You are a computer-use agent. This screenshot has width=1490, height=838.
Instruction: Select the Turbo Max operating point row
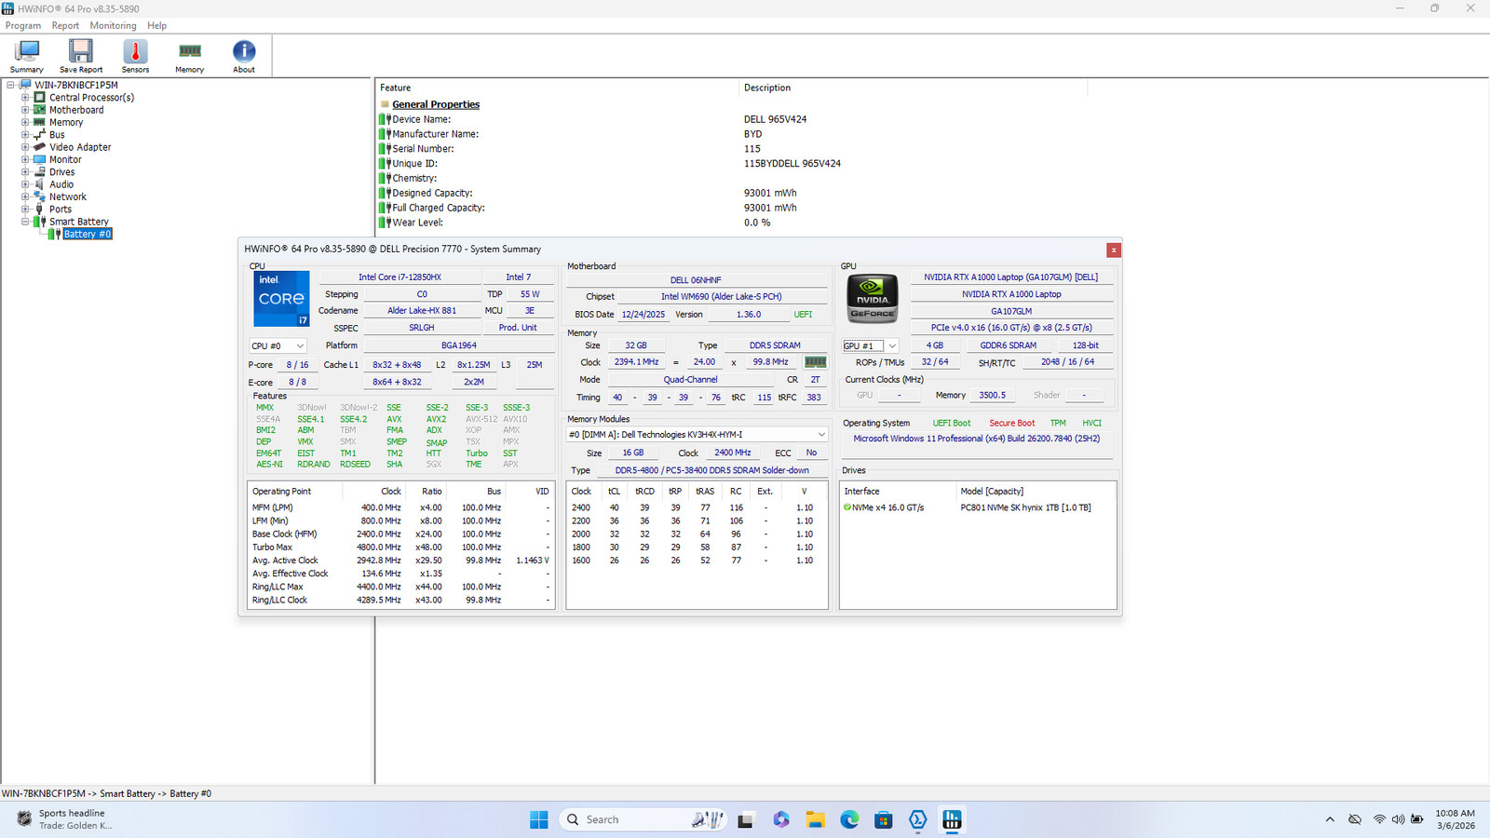tap(400, 547)
